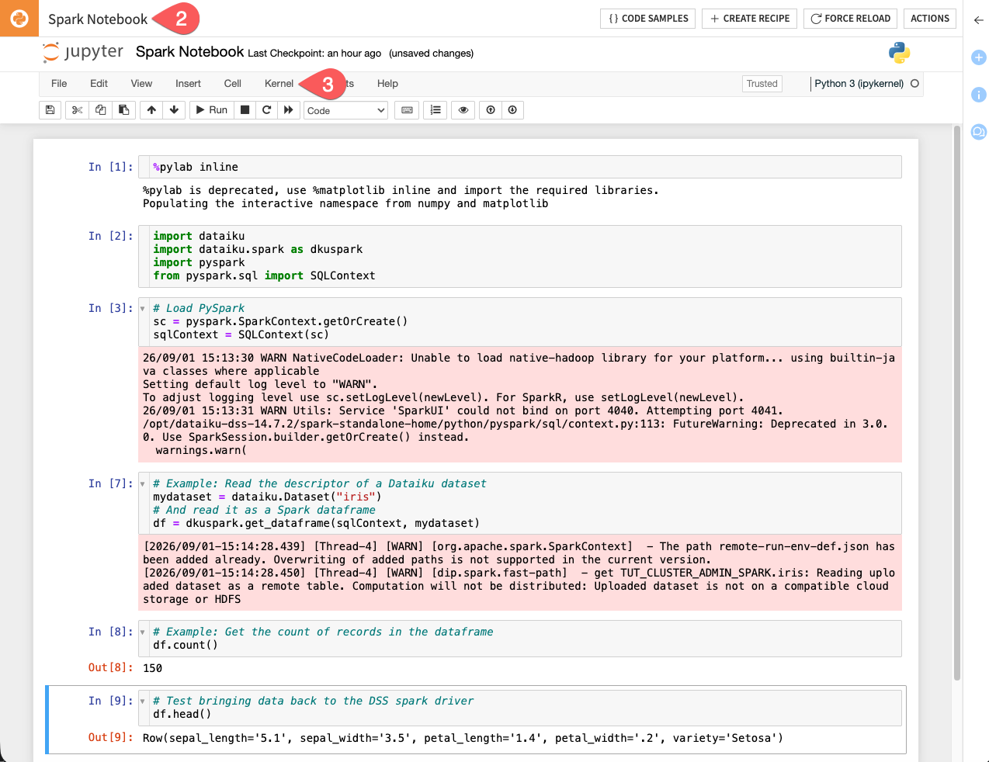Screen dimensions: 989x762
Task: Click the eye icon in toolbar
Action: coord(463,110)
